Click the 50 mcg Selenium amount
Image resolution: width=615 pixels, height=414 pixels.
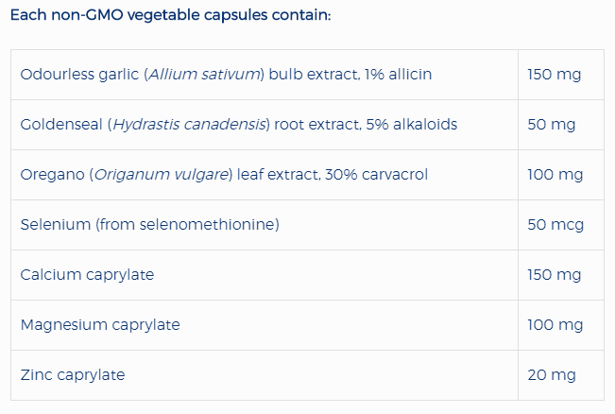555,225
